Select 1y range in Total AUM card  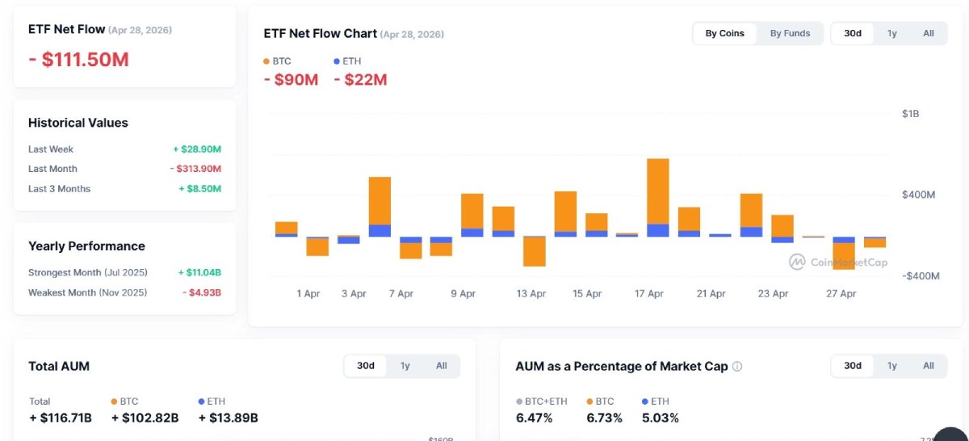(x=405, y=366)
